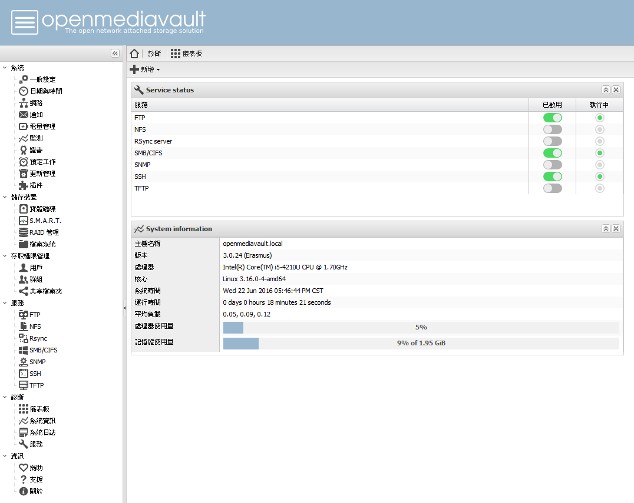Collapse the 儲存裝置 tree section
The width and height of the screenshot is (634, 503).
coord(5,197)
